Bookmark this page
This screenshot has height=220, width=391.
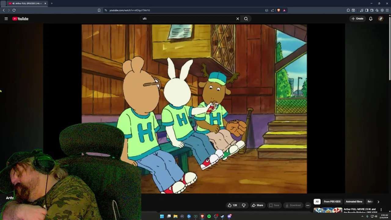[99, 10]
